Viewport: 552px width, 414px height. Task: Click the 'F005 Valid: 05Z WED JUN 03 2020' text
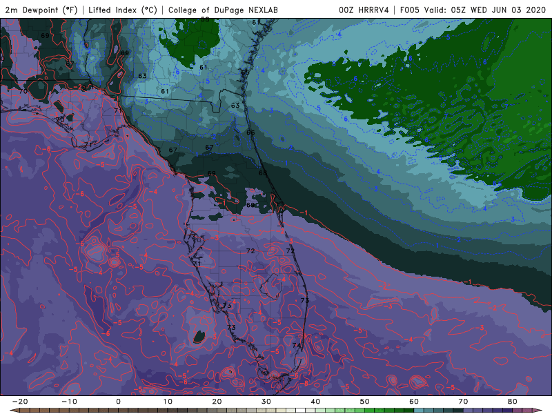tap(473, 10)
